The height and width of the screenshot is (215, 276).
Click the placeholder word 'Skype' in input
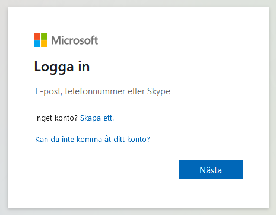158,91
